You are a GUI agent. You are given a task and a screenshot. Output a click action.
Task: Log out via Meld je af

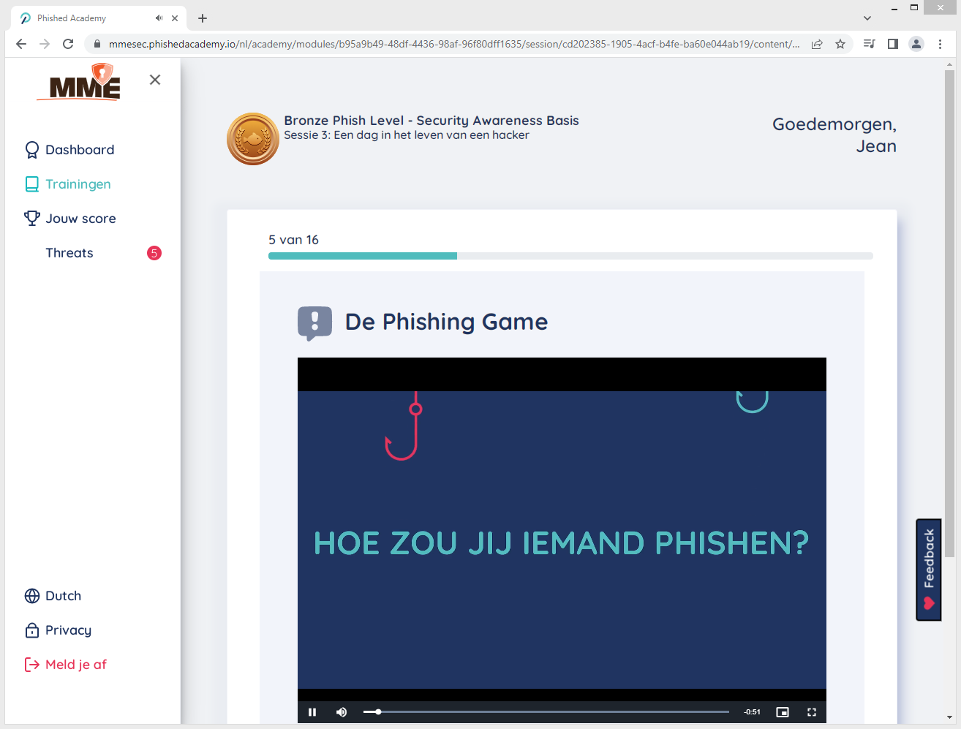coord(75,665)
